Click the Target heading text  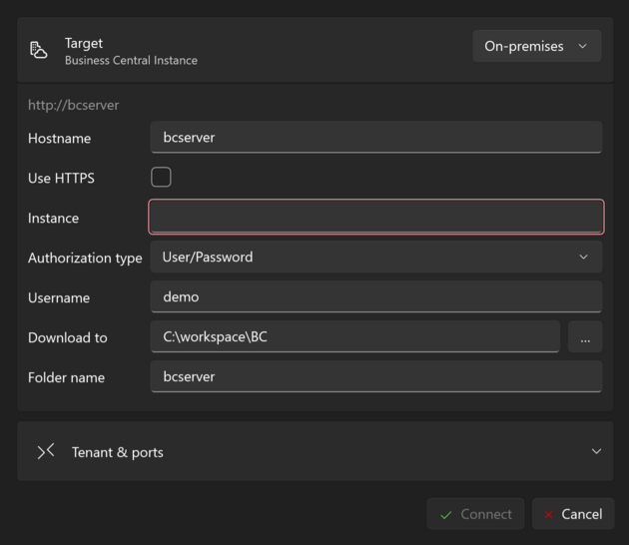84,43
